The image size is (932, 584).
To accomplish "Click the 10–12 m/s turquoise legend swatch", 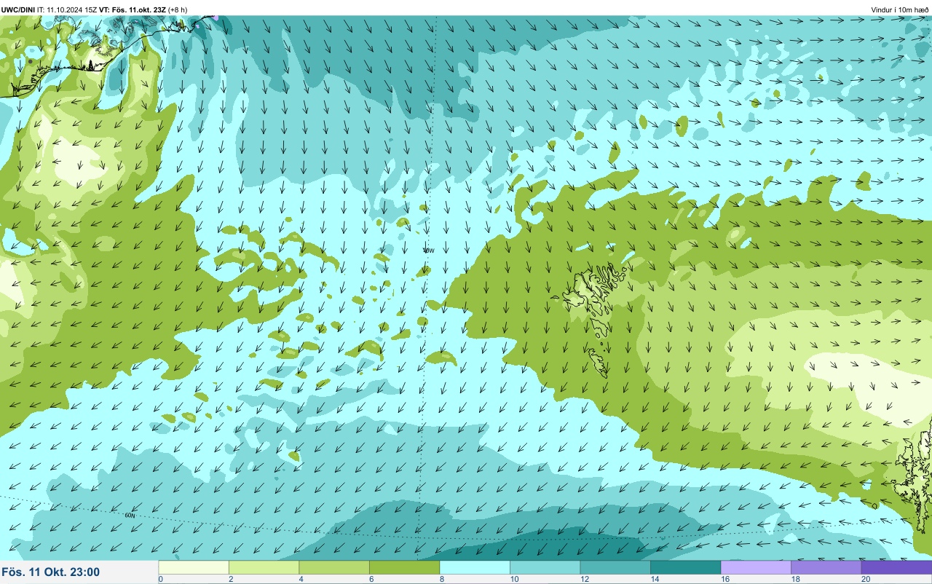I will coord(545,567).
